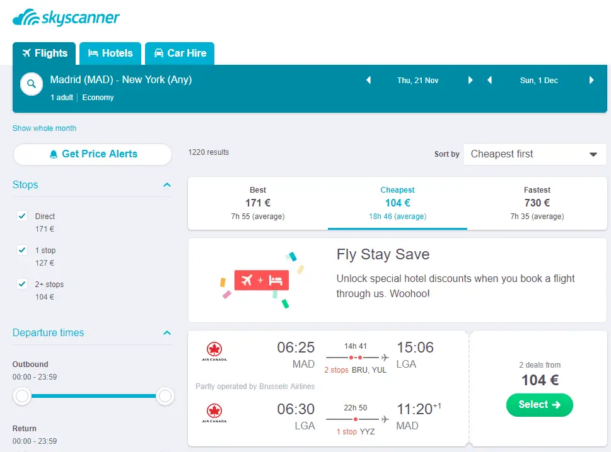Collapse the Stops filter section

166,185
